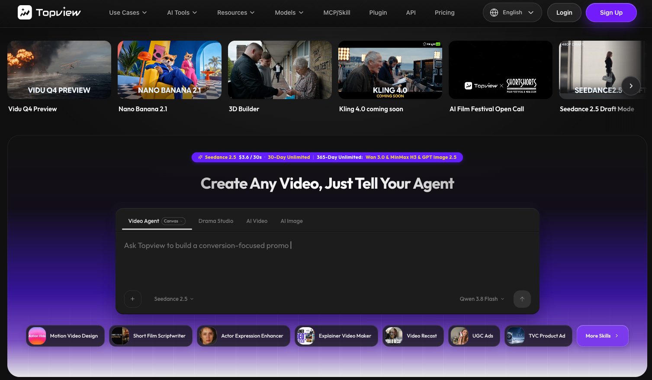Open the Short Film Scriptwriter skill icon
The height and width of the screenshot is (380, 652).
120,336
